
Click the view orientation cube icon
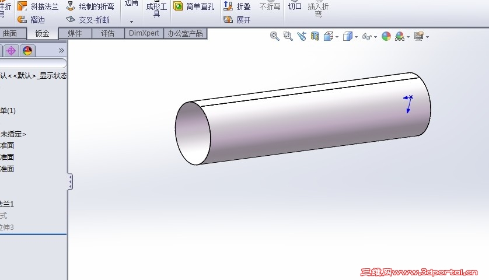(x=329, y=37)
